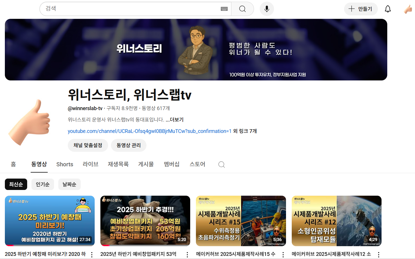This screenshot has width=415, height=259.
Task: Click the 동영상 617개 video count
Action: pyautogui.click(x=156, y=108)
